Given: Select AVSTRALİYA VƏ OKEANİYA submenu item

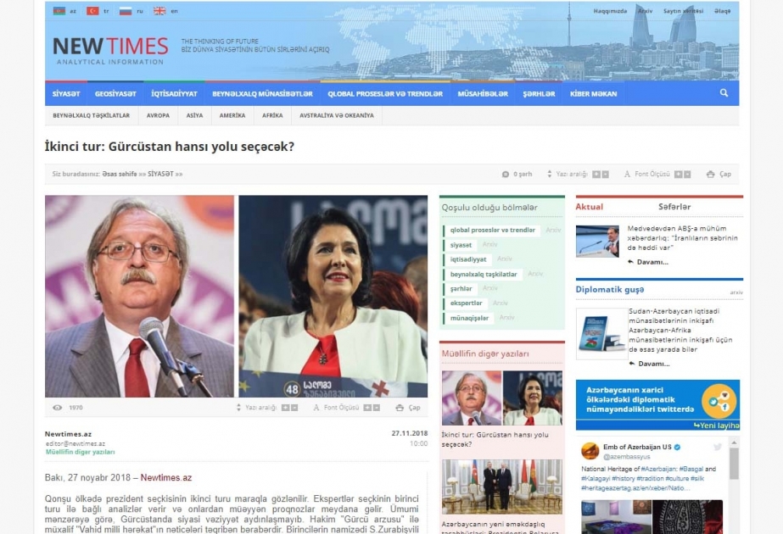Looking at the screenshot, I should 337,115.
